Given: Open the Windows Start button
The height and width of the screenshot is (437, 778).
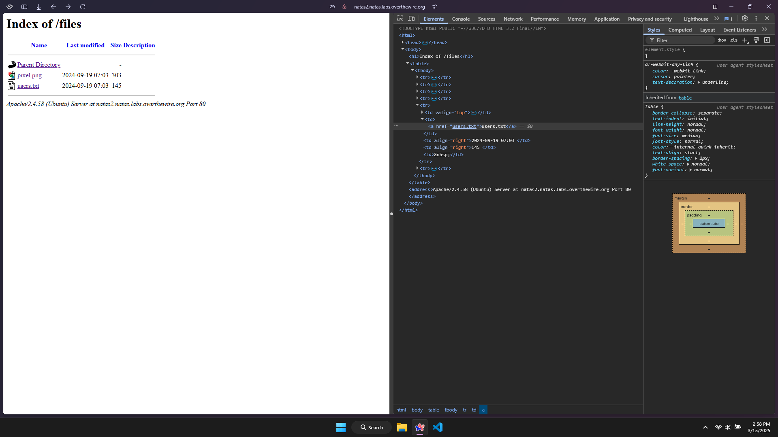Looking at the screenshot, I should tap(341, 427).
